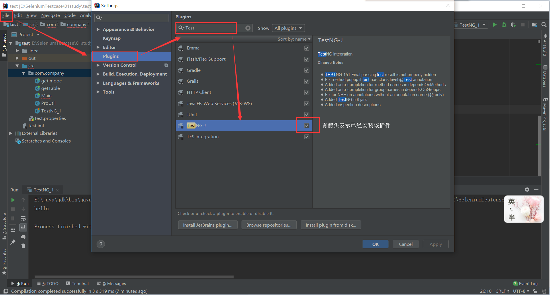Open the Edit menu
This screenshot has width=550, height=295.
coord(18,15)
